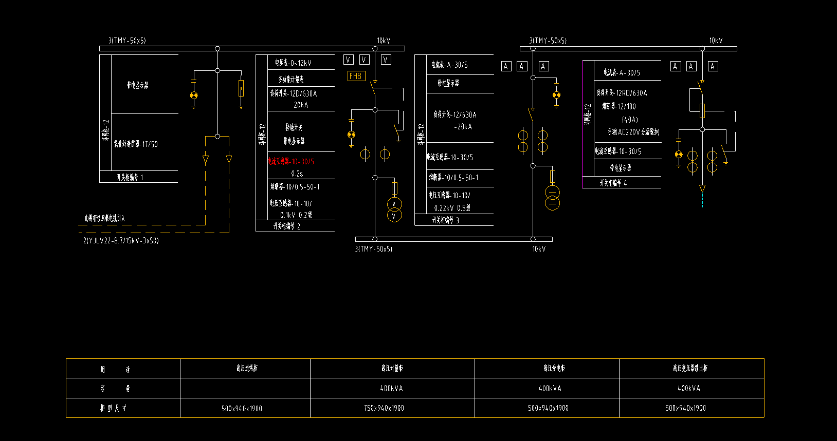
Task: Select the 开关柜编号 2 label
Action: click(287, 226)
